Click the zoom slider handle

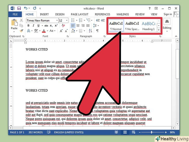click(x=152, y=132)
